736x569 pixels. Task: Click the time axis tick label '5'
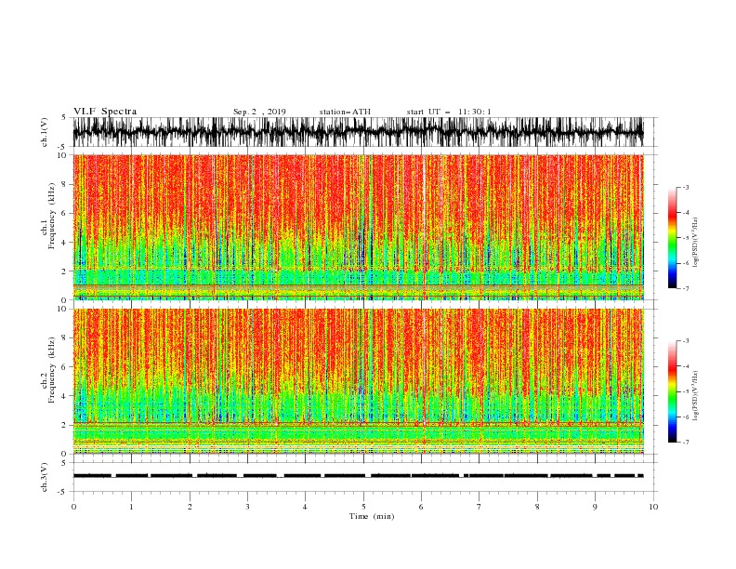[363, 507]
